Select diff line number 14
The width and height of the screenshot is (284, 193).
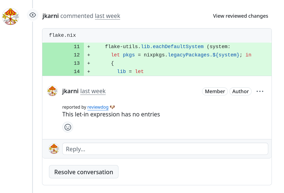pyautogui.click(x=77, y=72)
